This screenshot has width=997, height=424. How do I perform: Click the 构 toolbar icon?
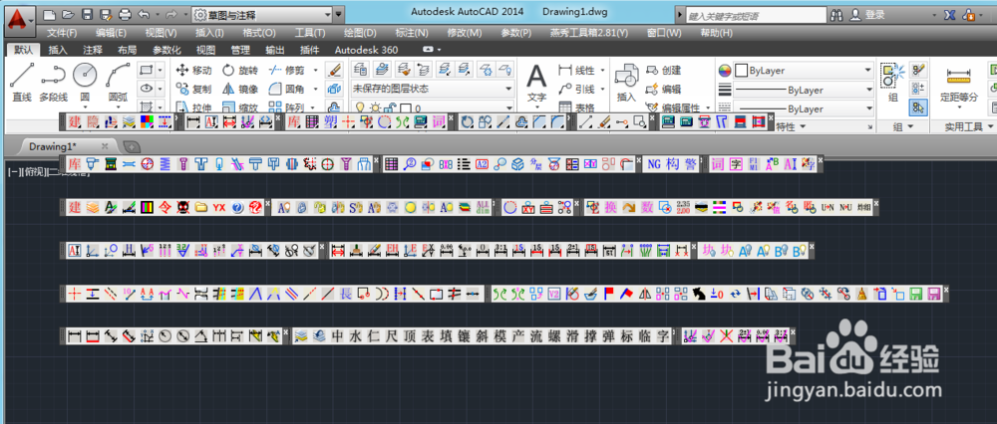point(672,164)
